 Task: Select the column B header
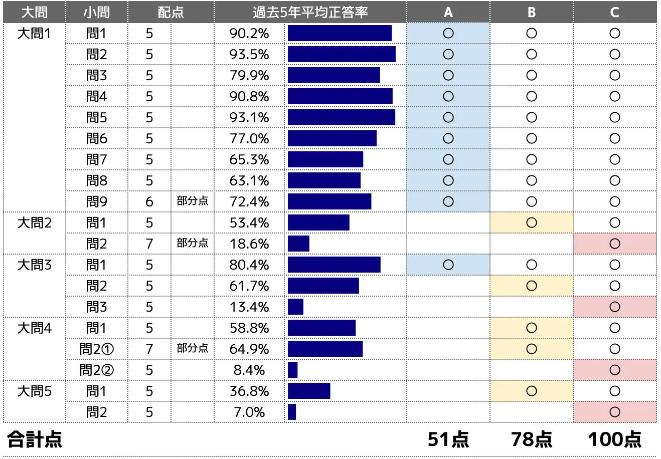coord(532,13)
